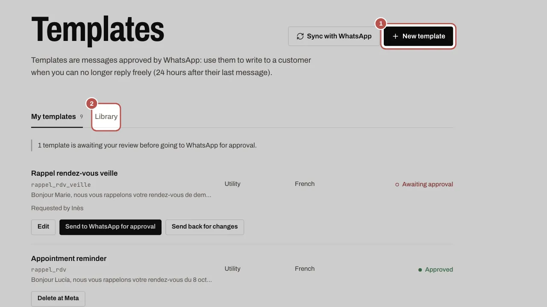Image resolution: width=547 pixels, height=307 pixels.
Task: Click the Templates page heading
Action: (x=98, y=30)
